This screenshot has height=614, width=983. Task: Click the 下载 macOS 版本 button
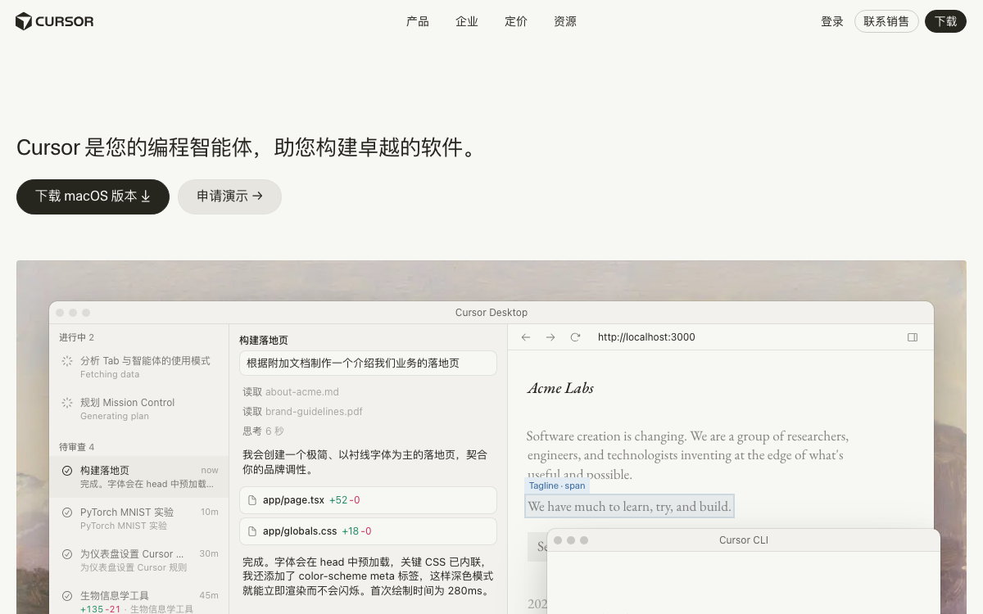(x=93, y=196)
